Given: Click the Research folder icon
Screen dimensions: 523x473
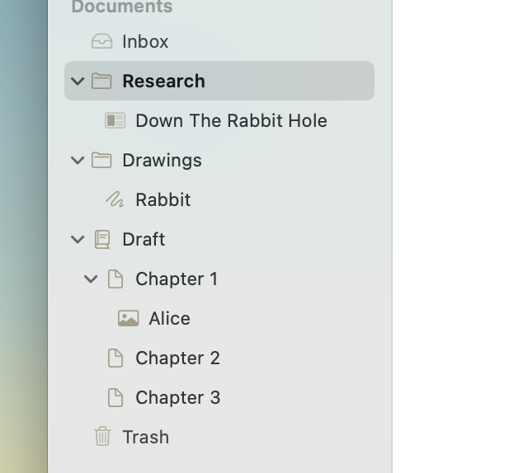Looking at the screenshot, I should tap(101, 81).
